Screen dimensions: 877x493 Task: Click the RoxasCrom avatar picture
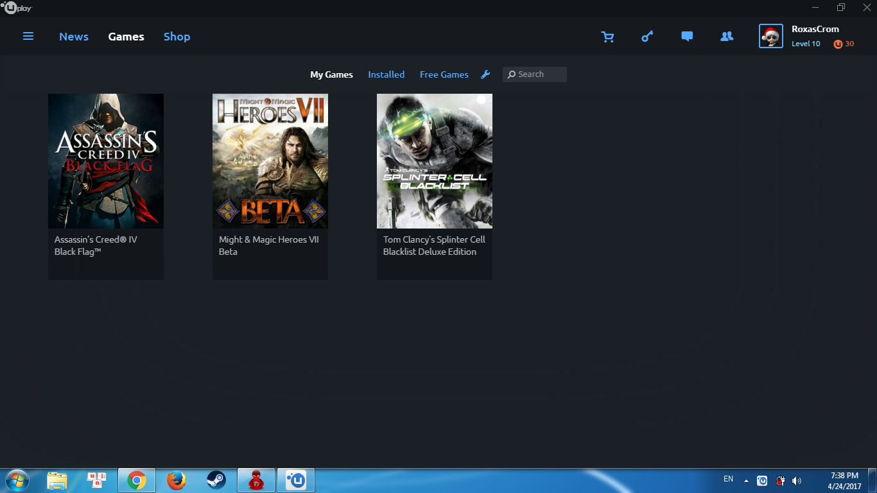(x=771, y=37)
